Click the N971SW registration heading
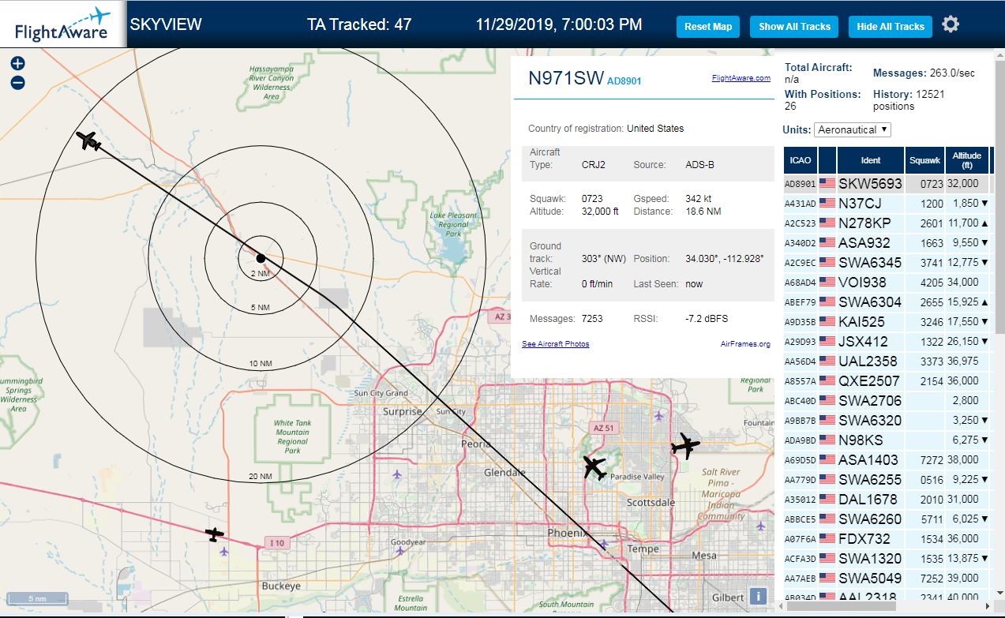The width and height of the screenshot is (1005, 618). (x=566, y=77)
